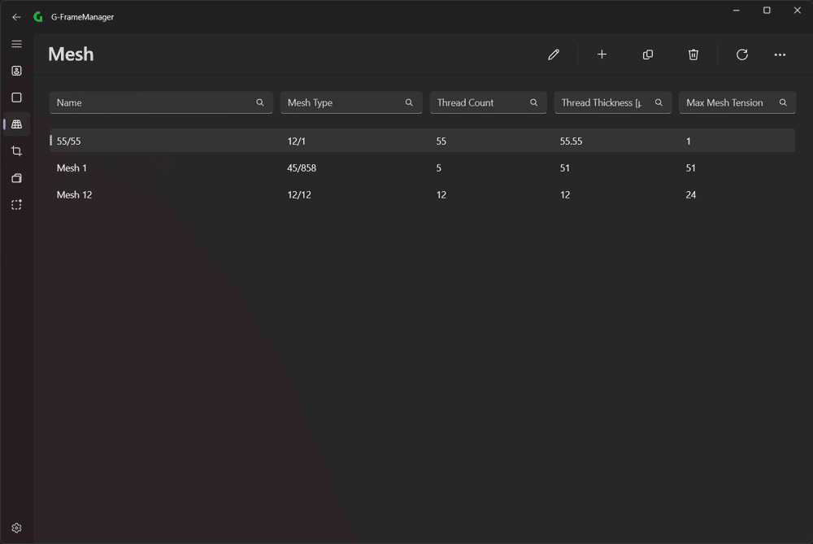Select the Mesh 12 row

pos(422,195)
